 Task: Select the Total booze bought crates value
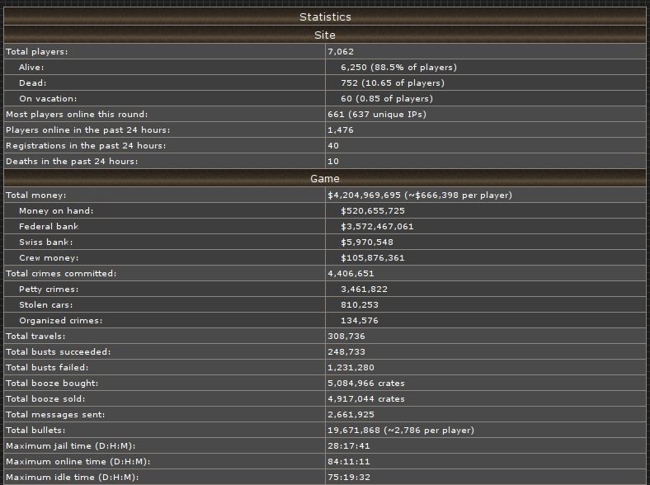click(366, 383)
